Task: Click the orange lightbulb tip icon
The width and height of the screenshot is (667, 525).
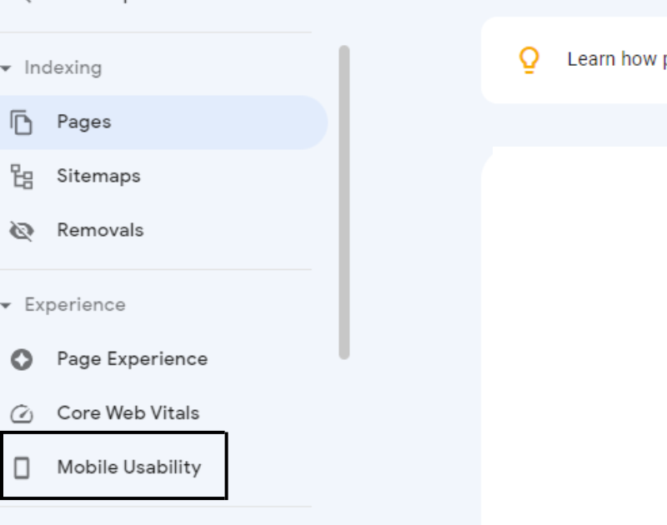Action: click(529, 60)
